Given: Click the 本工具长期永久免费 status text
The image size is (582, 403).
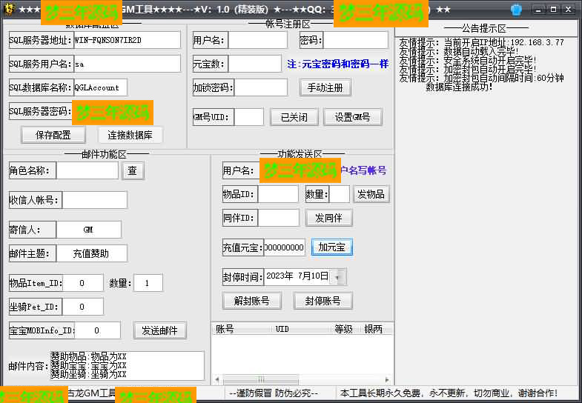Looking at the screenshot, I should (449, 393).
